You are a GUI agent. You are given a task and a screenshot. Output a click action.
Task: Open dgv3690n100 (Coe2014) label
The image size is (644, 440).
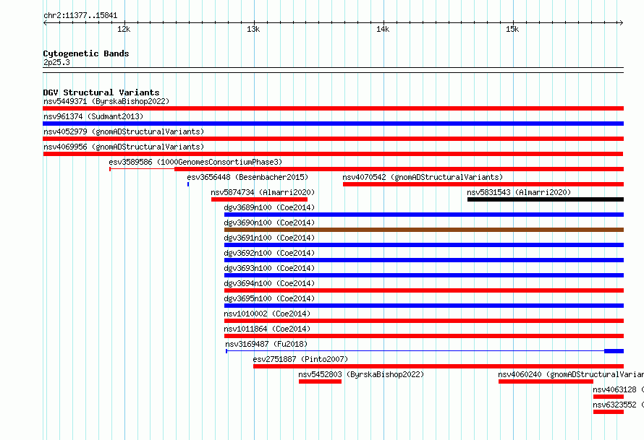click(269, 223)
